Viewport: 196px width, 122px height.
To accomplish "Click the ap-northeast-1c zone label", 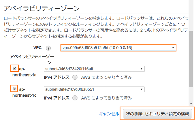I will pos(24,92).
